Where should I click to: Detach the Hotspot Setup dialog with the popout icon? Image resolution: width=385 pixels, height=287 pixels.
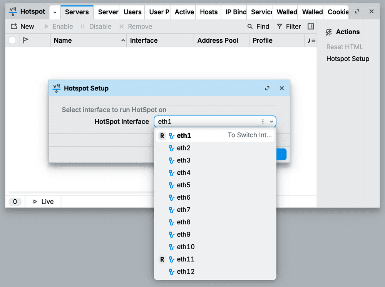tap(267, 88)
